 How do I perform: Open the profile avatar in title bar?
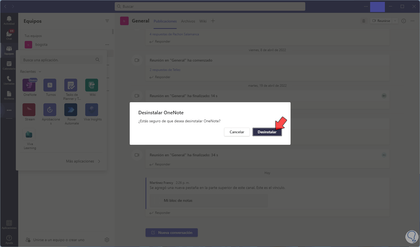(x=377, y=7)
